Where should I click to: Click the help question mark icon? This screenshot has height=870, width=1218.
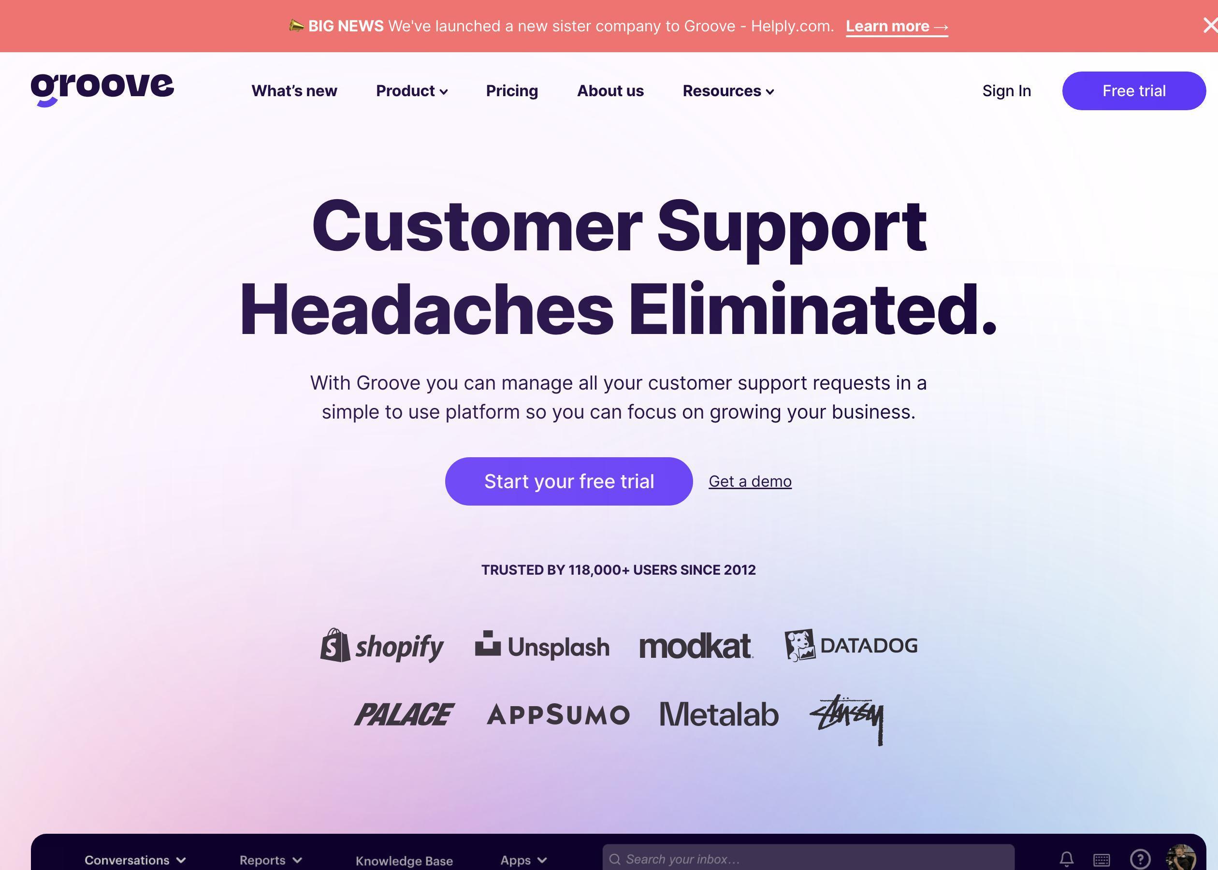1137,859
